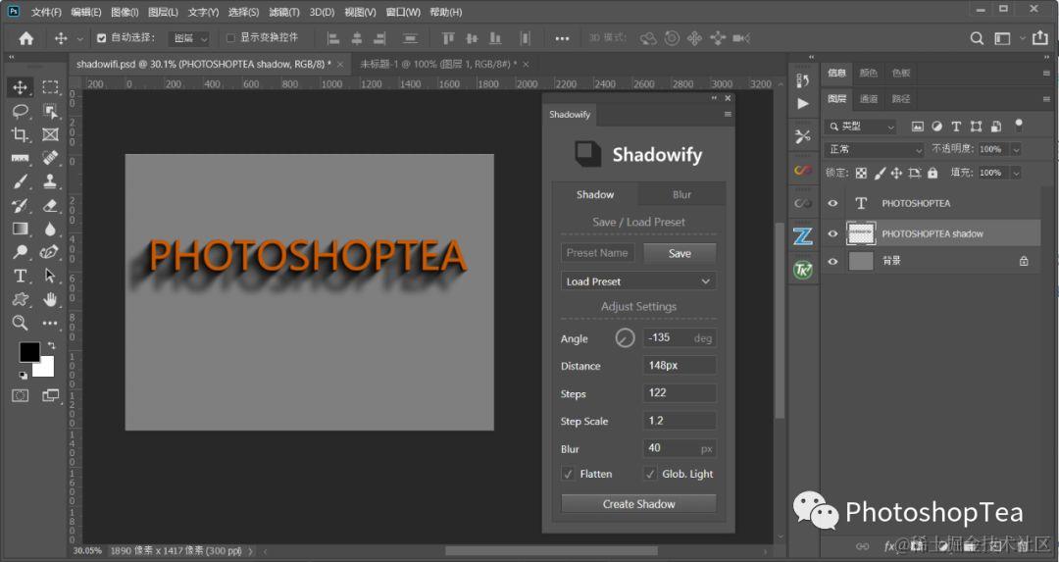Click the Save preset button
Image resolution: width=1059 pixels, height=562 pixels.
[x=680, y=253]
